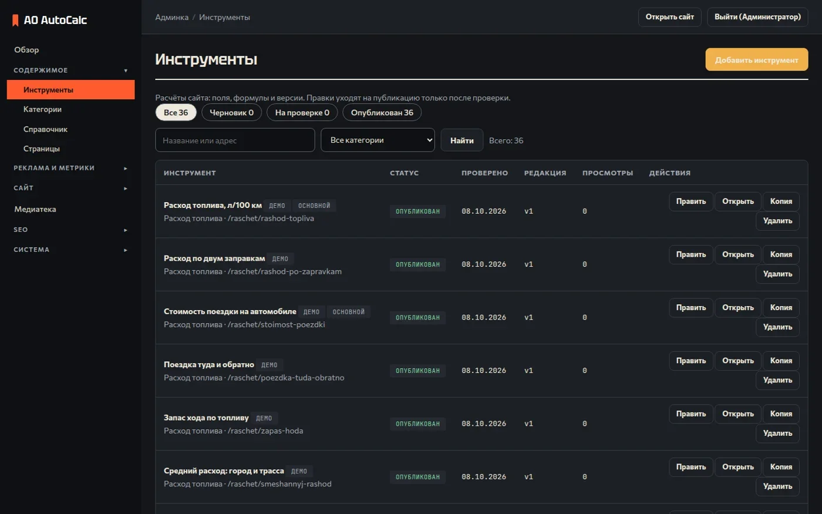Click the ОСНОВНОЙ tag on Стоимость поездки
The width and height of the screenshot is (822, 514).
coord(349,312)
